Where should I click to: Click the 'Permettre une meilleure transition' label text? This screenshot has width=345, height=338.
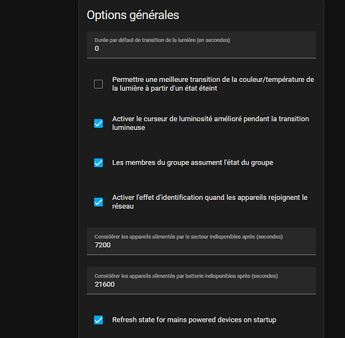tap(213, 84)
